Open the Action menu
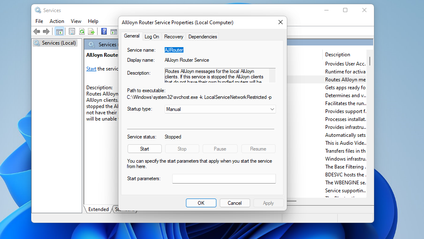 57,21
